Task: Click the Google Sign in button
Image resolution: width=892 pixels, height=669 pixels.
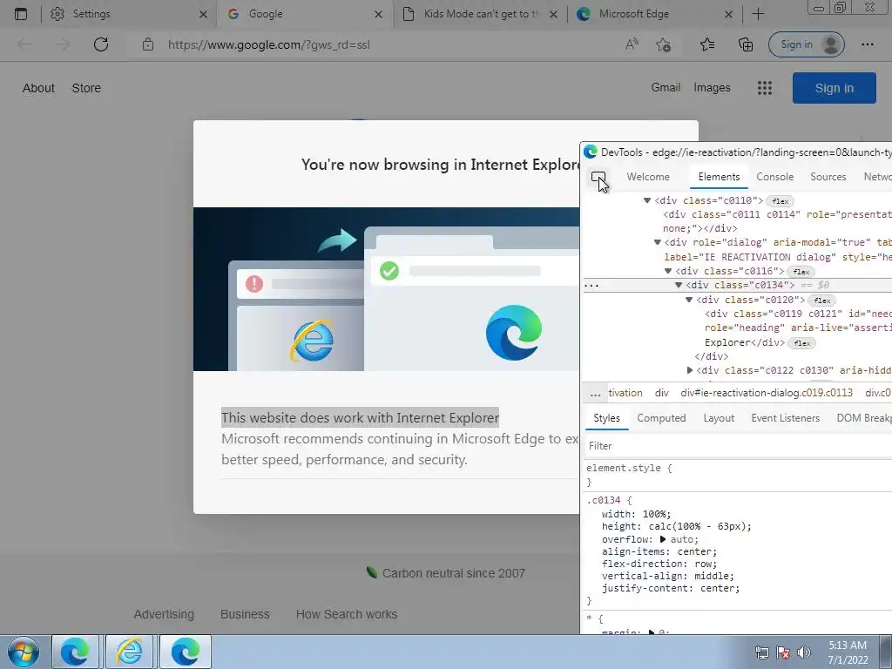Action: tap(834, 88)
